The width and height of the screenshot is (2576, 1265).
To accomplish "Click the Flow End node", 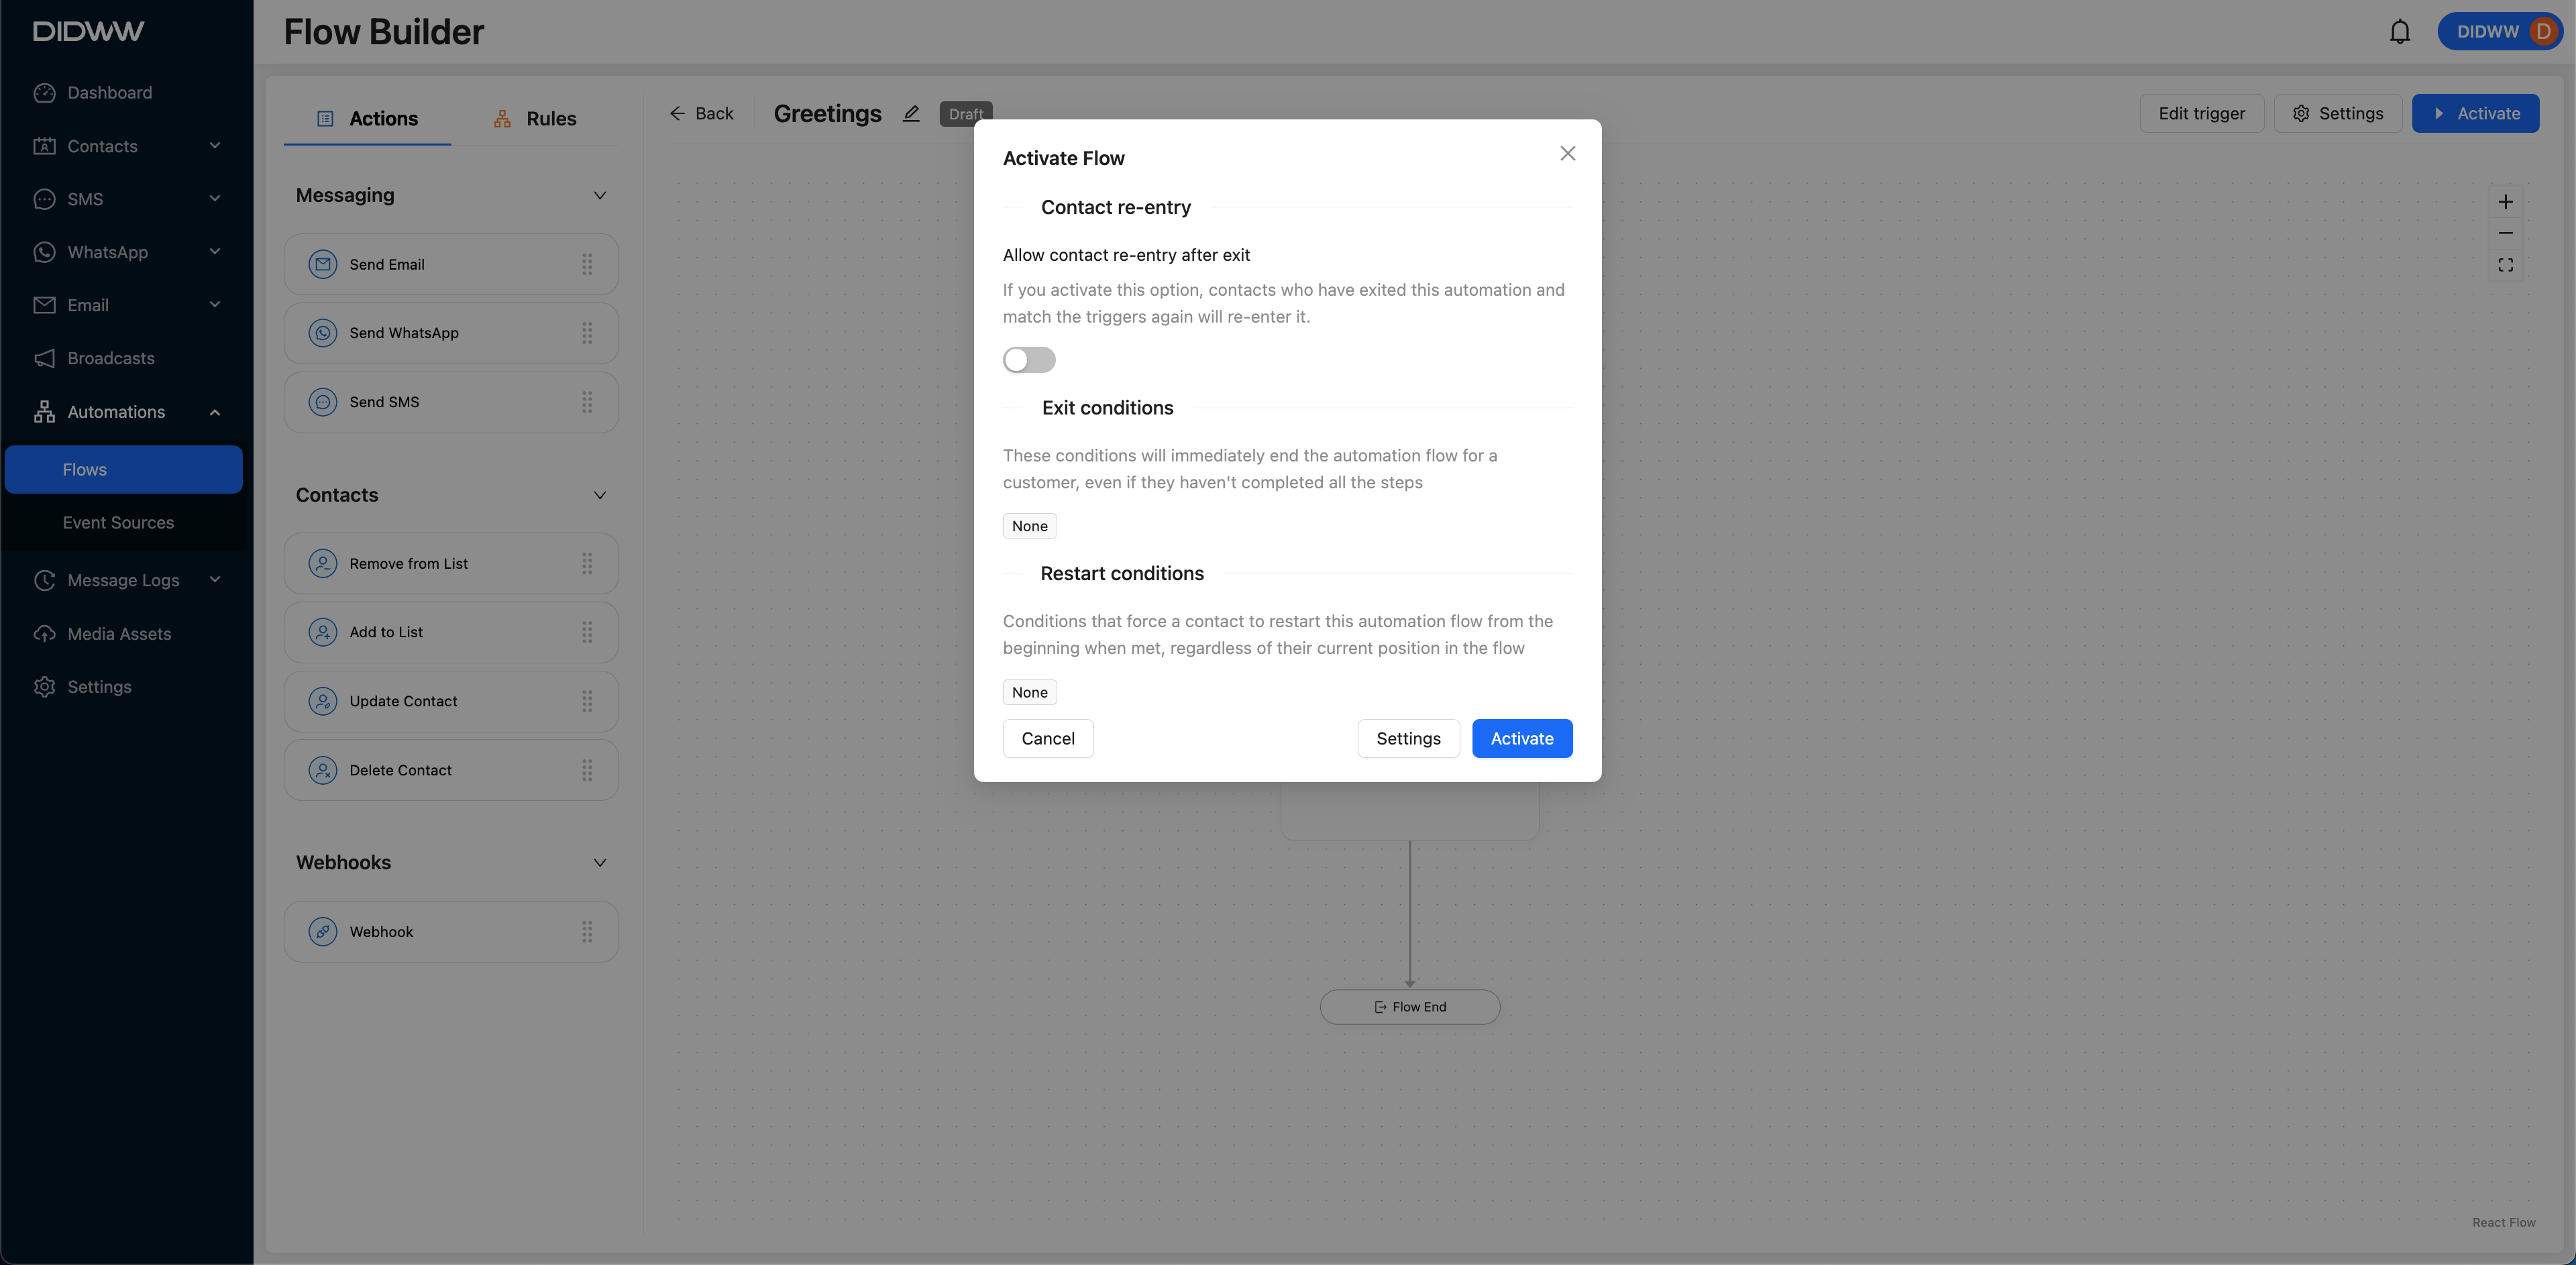I will [1409, 1007].
